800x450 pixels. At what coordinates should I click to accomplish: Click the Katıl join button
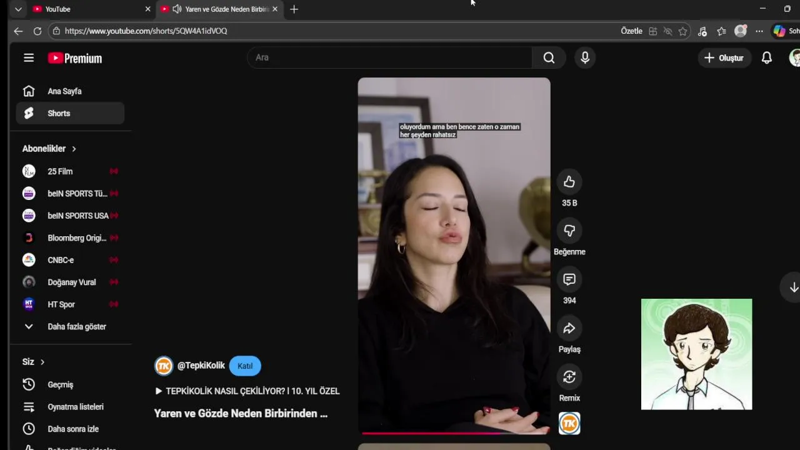[x=245, y=366]
